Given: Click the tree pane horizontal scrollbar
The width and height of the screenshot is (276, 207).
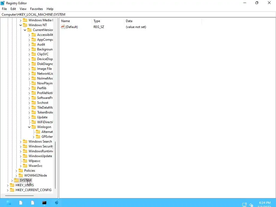Looking at the screenshot, I should coord(19,195).
